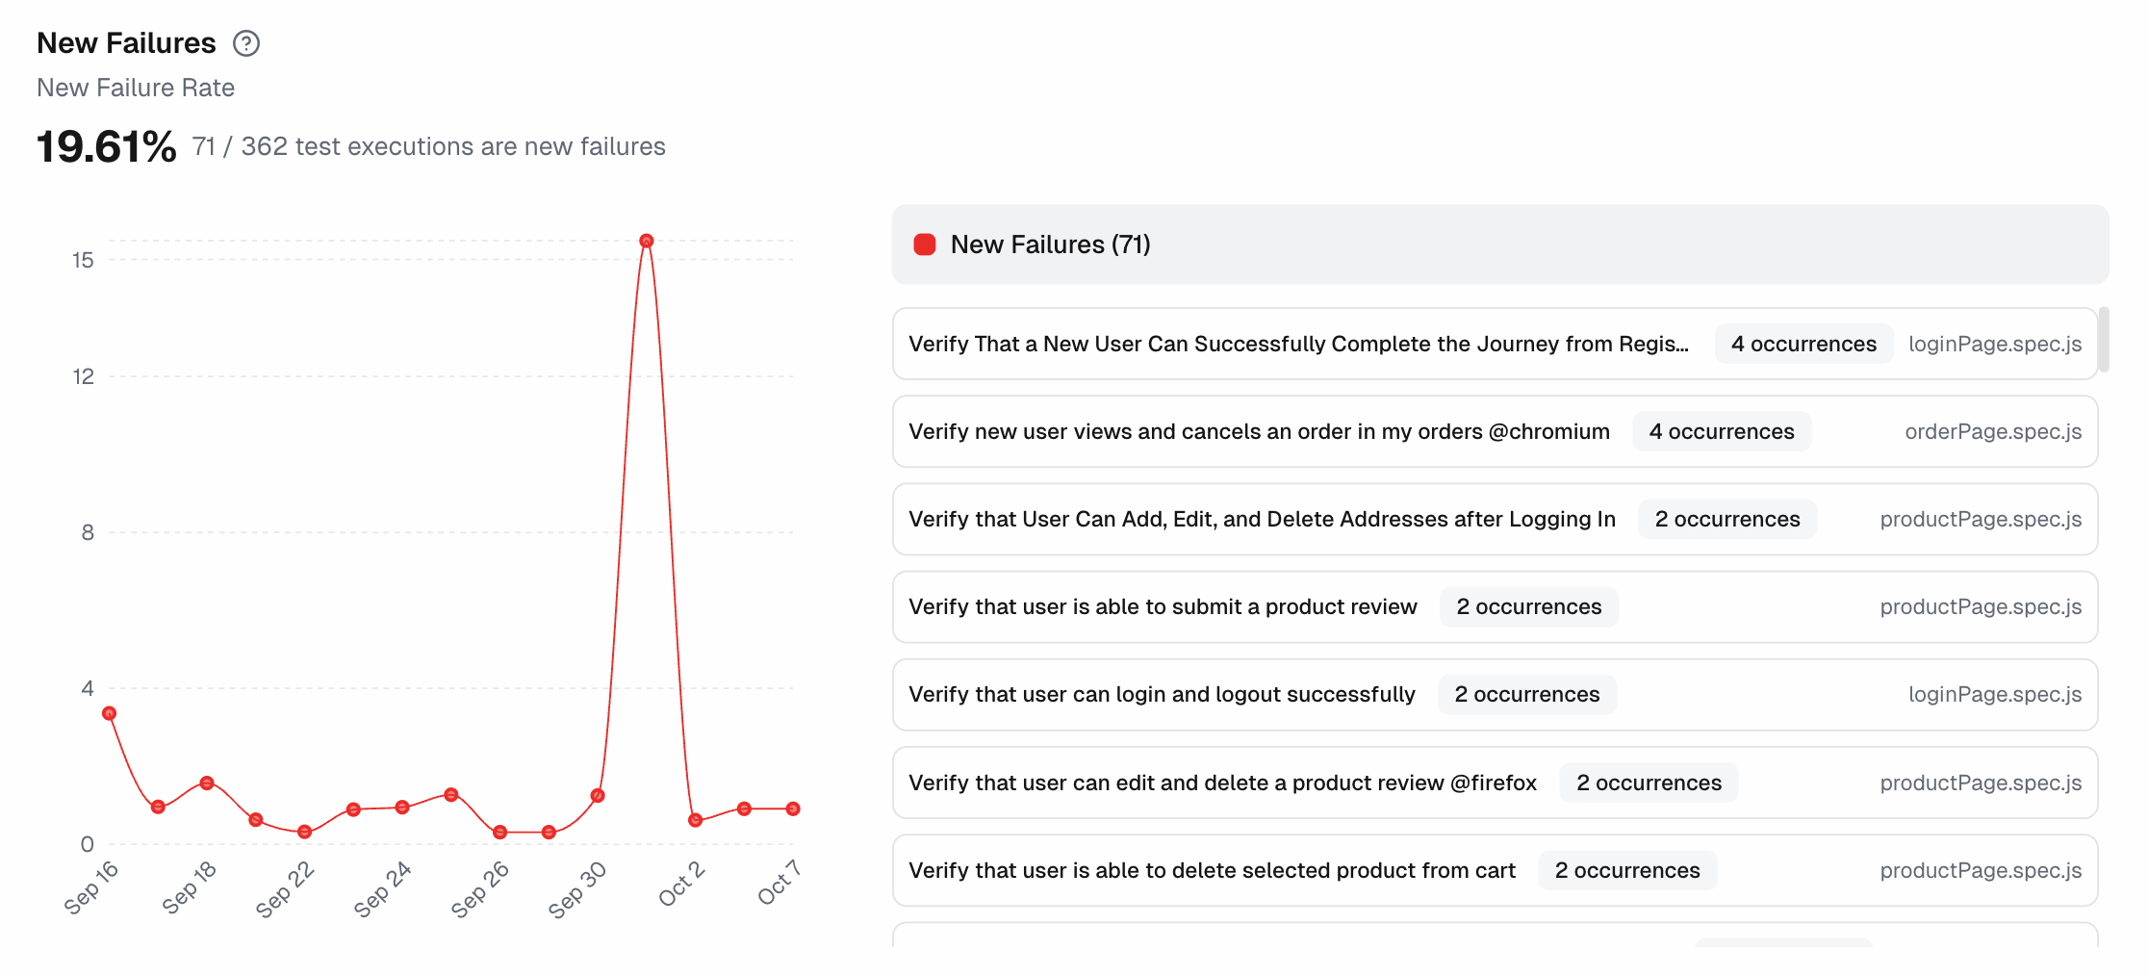Click orderPage.spec.js file label
The height and width of the screenshot is (976, 2148).
(x=1992, y=432)
